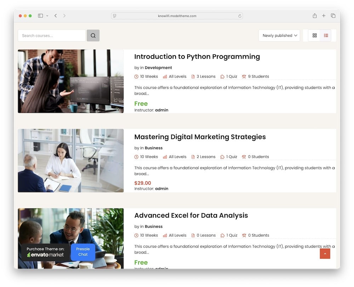Open the Python Programming course thumbnail
This screenshot has height=287, width=354.
[x=71, y=81]
